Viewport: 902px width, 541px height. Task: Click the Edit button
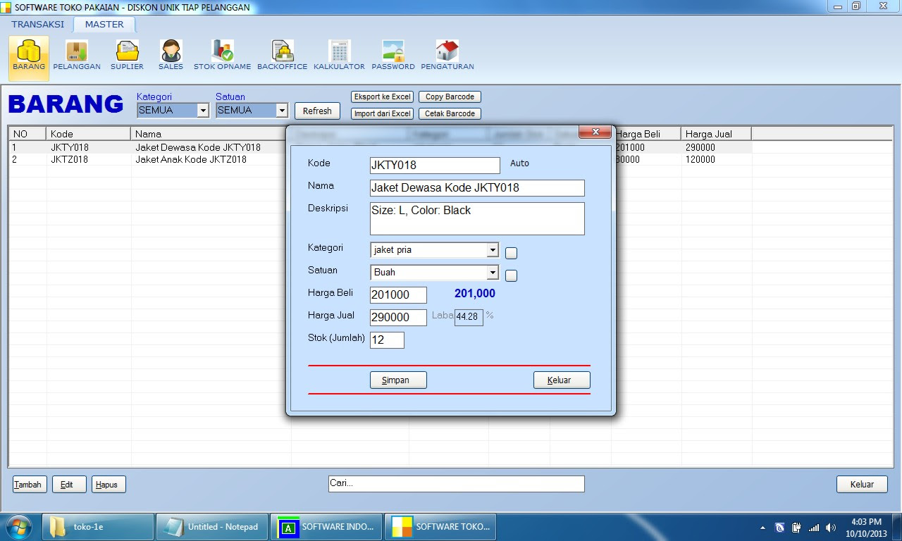coord(69,484)
